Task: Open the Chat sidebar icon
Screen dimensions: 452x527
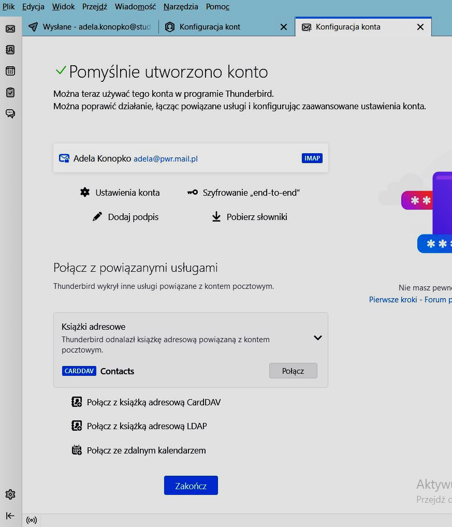Action: coord(10,113)
